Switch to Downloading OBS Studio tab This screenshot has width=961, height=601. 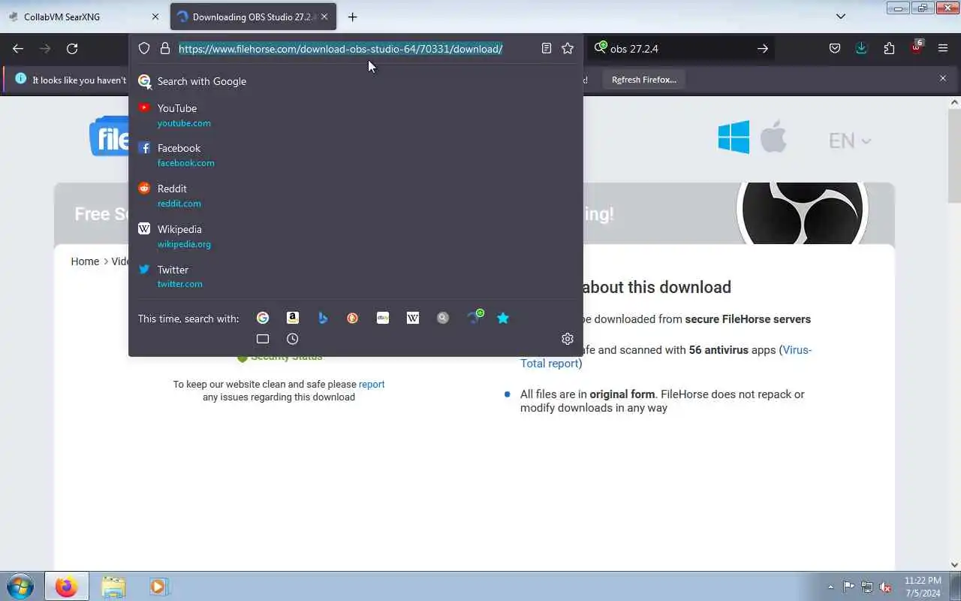click(254, 17)
